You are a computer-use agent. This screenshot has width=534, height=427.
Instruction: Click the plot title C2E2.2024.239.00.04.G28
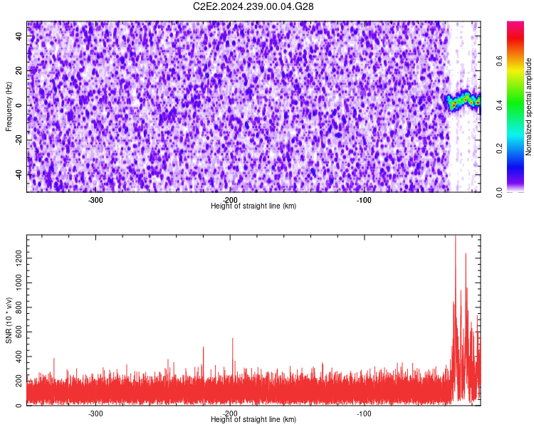tap(253, 6)
